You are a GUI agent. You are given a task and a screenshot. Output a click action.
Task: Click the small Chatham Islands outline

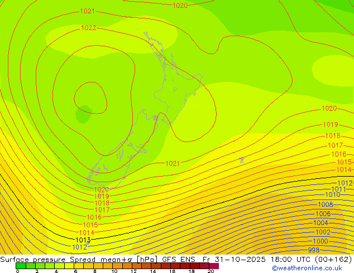242,160
